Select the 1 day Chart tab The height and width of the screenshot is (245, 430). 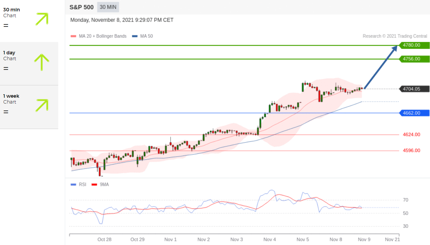(x=29, y=64)
